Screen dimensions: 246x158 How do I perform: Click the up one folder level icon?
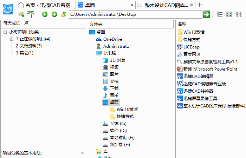tap(64, 14)
